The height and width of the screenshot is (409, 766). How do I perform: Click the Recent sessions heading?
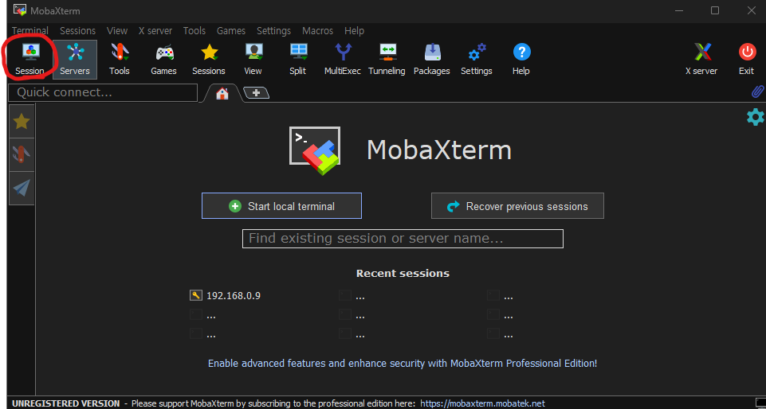(403, 274)
